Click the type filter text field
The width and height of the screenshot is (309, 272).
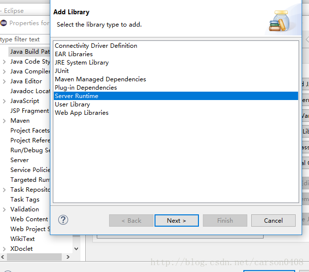point(25,39)
